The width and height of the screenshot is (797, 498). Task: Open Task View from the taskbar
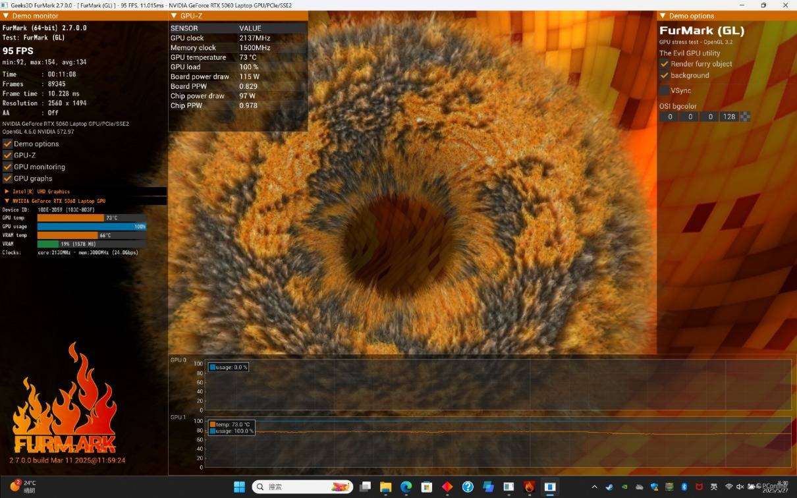coord(365,487)
